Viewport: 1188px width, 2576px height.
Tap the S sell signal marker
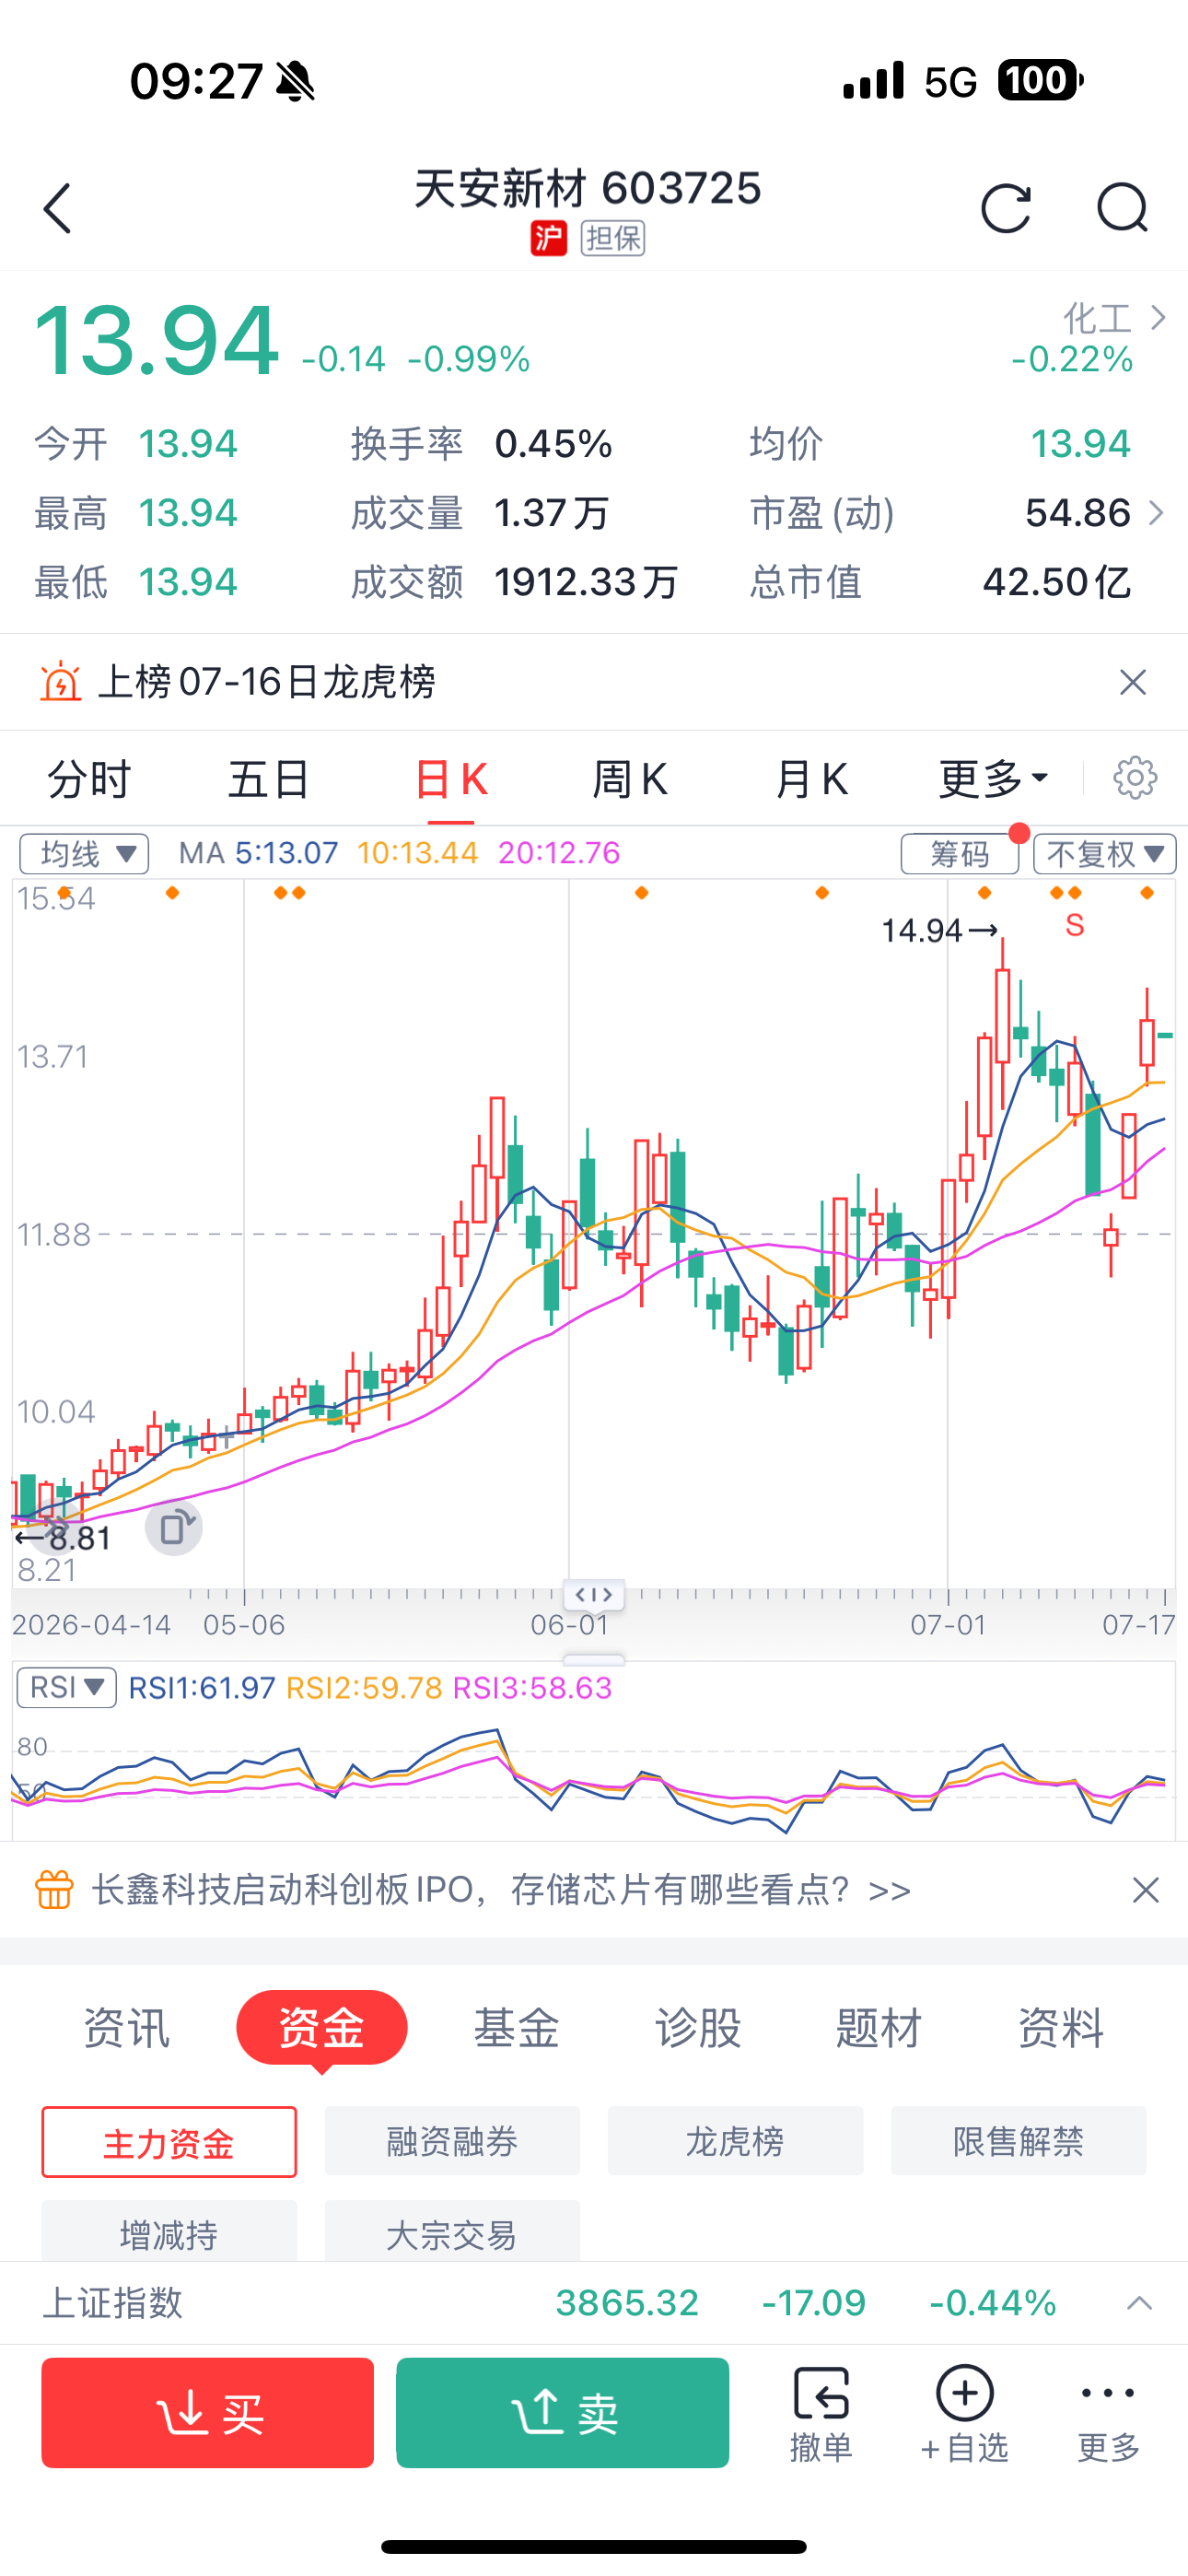1075,925
